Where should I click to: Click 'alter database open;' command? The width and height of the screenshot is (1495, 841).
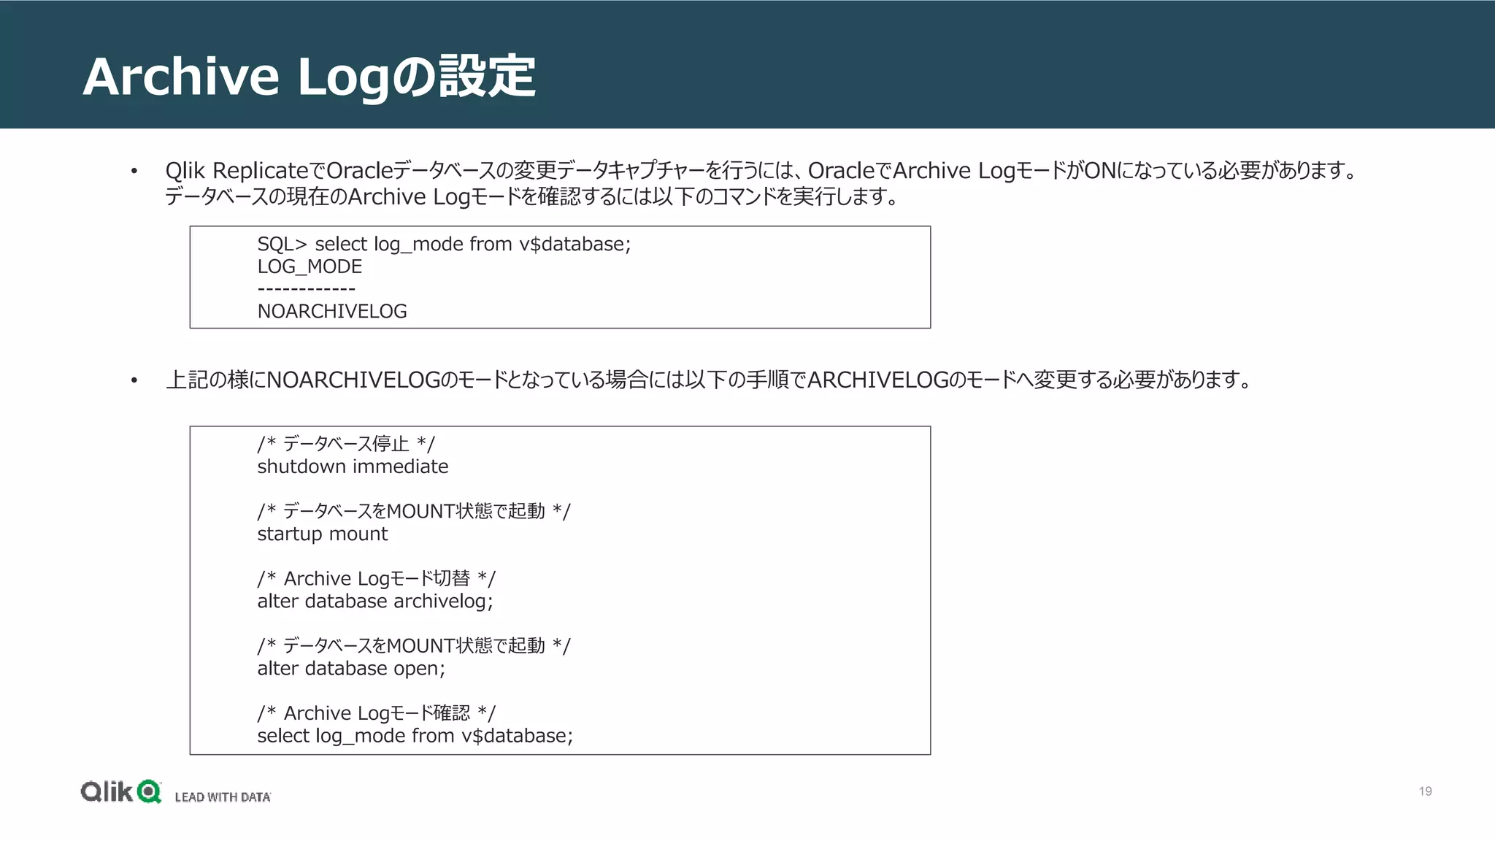pyautogui.click(x=351, y=669)
